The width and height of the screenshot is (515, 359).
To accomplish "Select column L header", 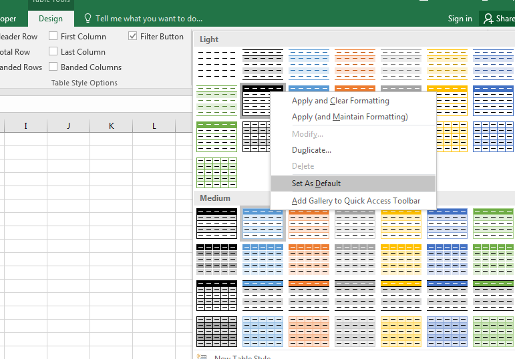I will click(154, 126).
